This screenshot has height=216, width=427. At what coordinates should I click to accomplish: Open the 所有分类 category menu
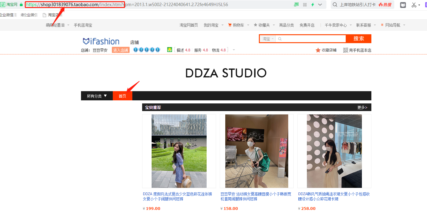97,96
